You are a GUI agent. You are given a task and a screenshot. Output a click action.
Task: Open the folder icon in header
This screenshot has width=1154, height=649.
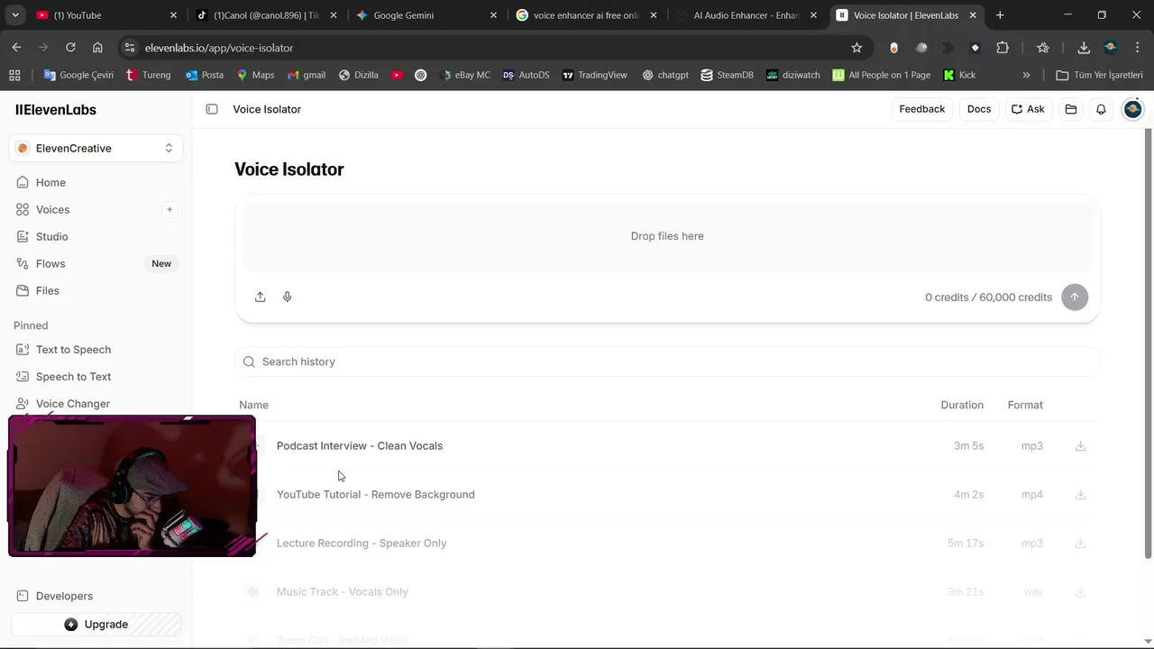1071,109
